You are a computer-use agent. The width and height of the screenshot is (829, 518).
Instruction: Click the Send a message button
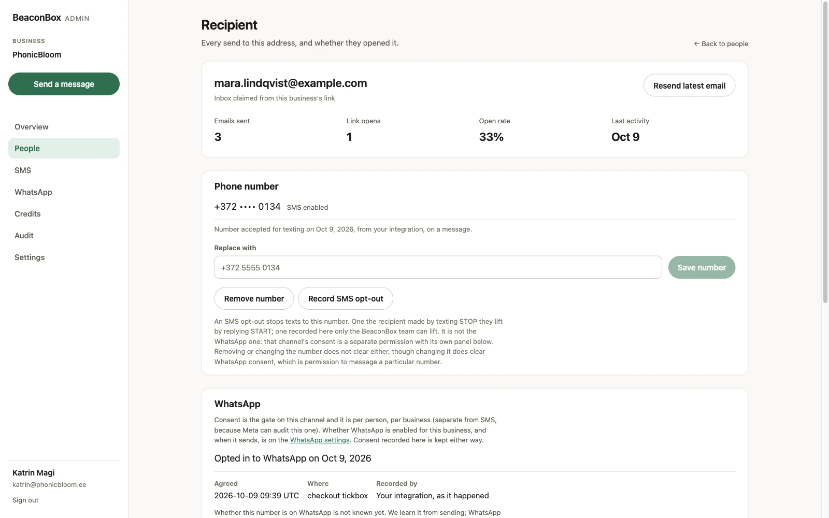(x=64, y=84)
